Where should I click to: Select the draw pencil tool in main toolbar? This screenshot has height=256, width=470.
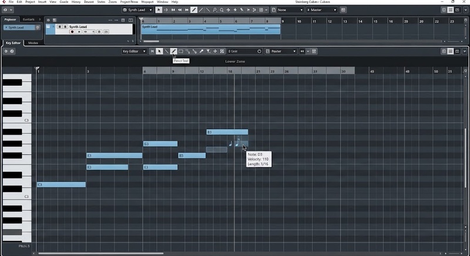point(194,10)
